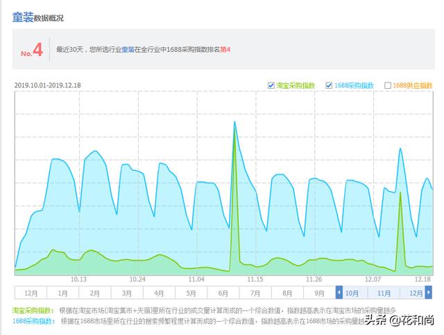Select 1月 in the month timeline
The image size is (444, 335).
point(62,293)
